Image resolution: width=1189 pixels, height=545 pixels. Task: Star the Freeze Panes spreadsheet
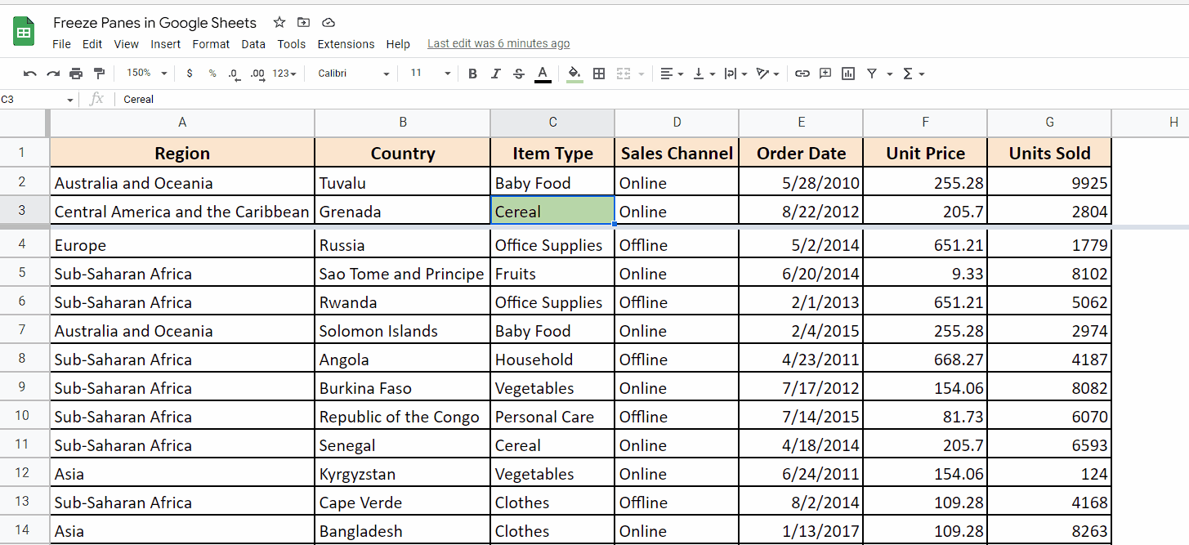coord(279,22)
